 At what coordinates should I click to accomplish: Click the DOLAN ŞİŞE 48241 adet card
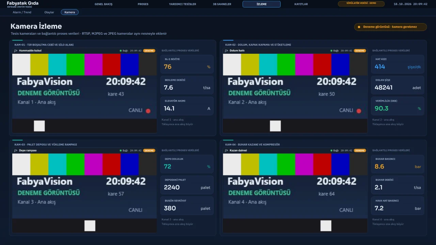(x=398, y=85)
